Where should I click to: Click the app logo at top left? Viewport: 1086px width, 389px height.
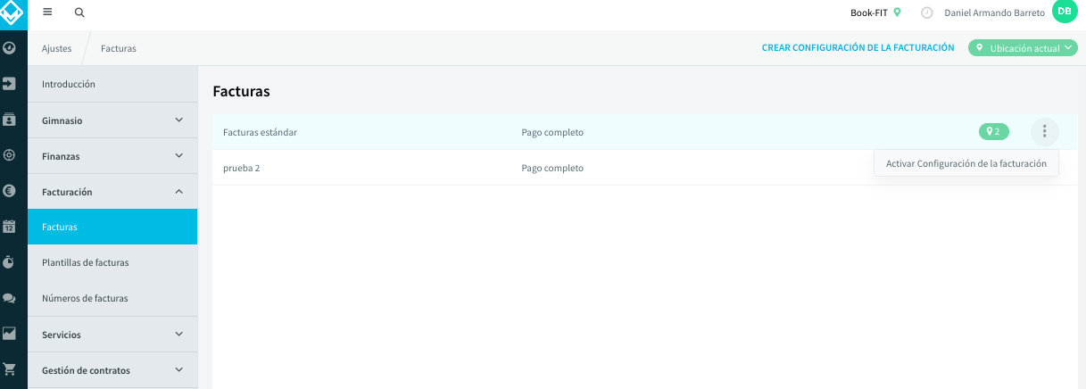click(x=12, y=12)
